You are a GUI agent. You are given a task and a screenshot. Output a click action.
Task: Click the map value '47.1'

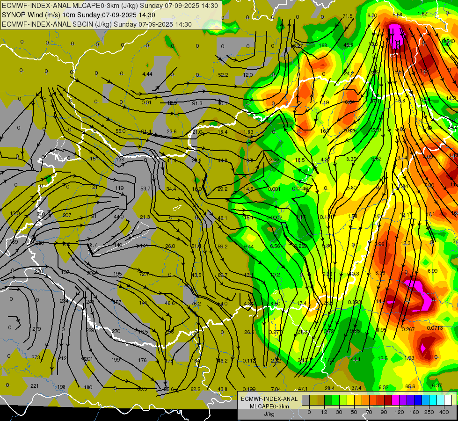(x=303, y=389)
